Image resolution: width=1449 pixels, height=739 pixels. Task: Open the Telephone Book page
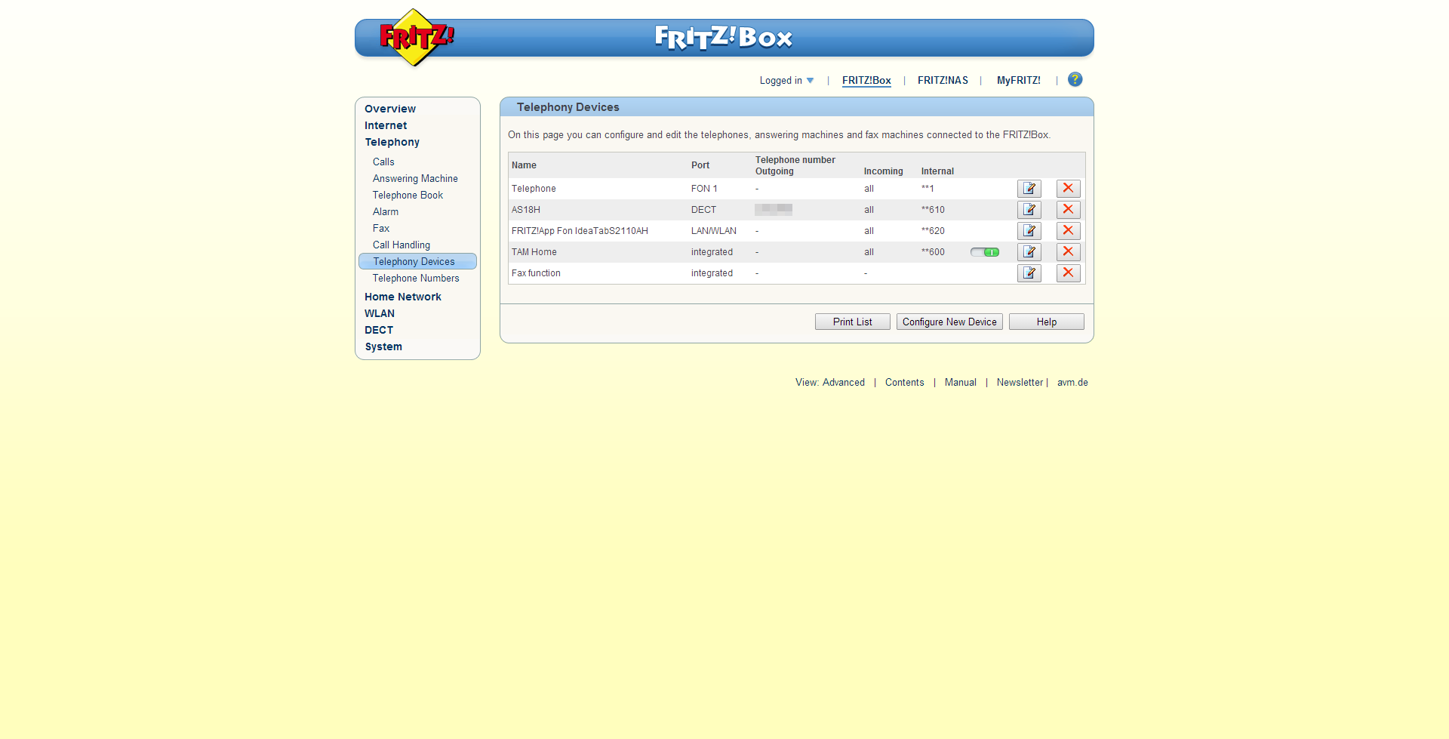408,195
